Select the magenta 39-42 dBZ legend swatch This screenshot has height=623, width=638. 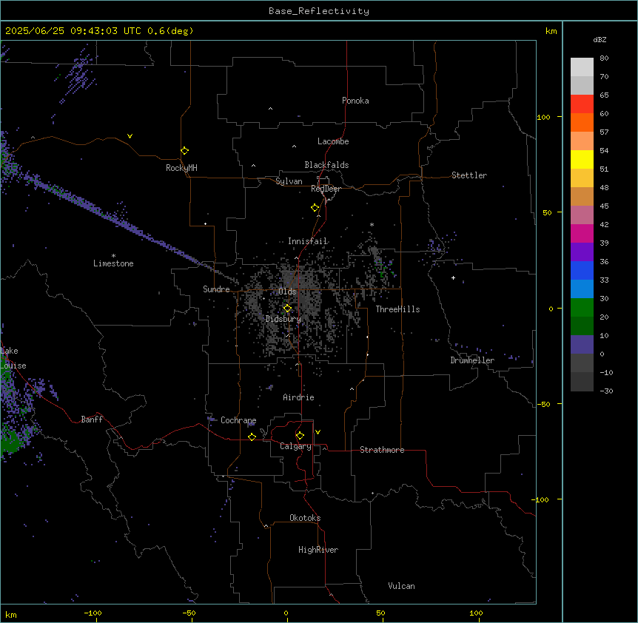(x=582, y=233)
